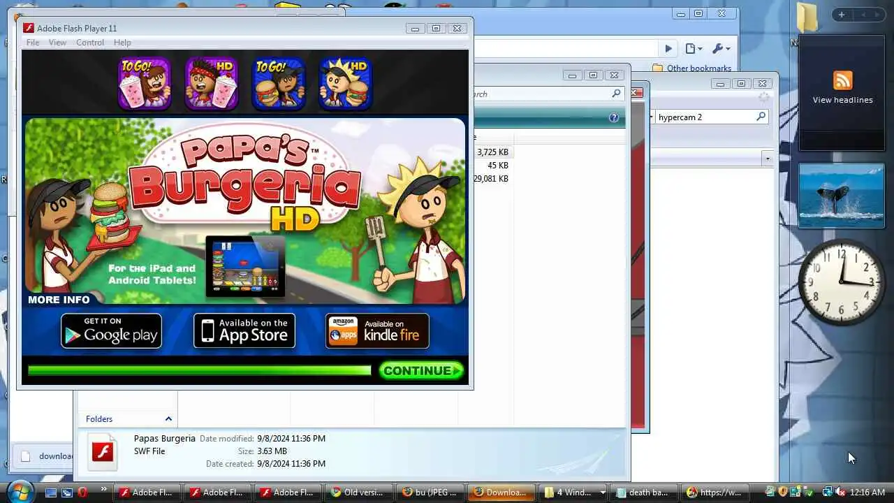Click the 29,081 KB file size entry
The height and width of the screenshot is (503, 894).
[492, 179]
